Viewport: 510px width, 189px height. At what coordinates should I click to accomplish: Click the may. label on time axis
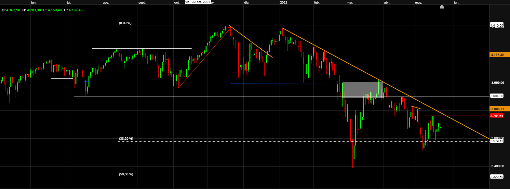pos(418,2)
